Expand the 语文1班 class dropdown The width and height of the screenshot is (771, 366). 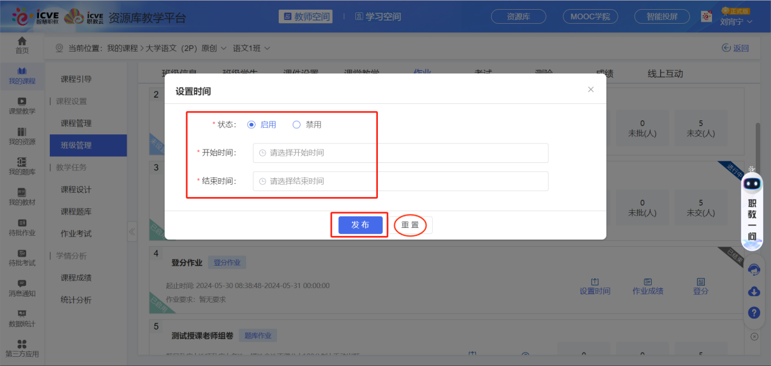[266, 47]
